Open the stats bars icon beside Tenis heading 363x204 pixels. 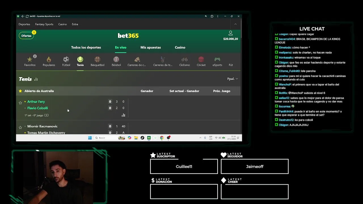(36, 79)
